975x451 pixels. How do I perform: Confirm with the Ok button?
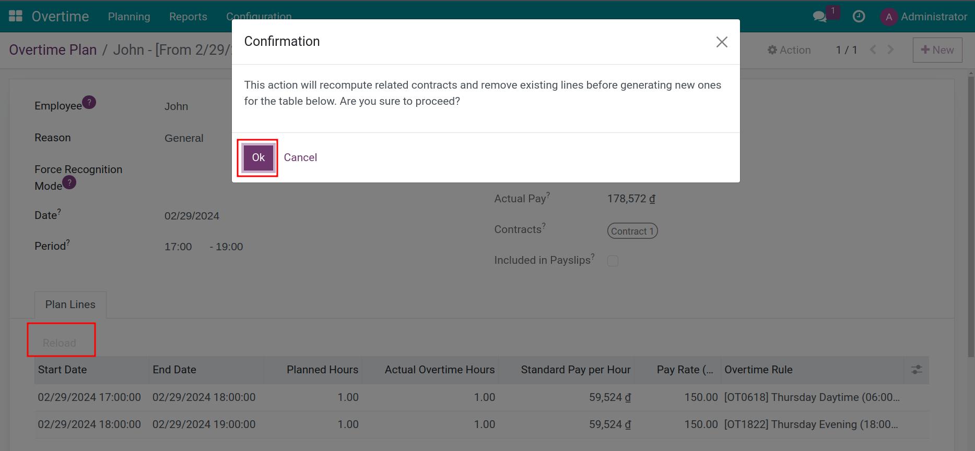[x=258, y=157]
